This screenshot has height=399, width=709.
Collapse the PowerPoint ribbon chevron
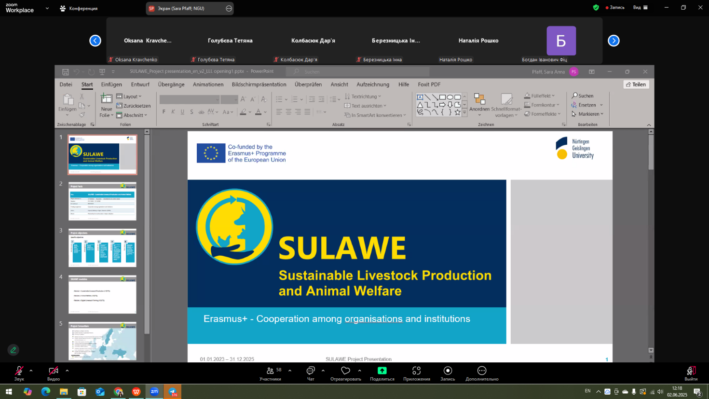(649, 125)
